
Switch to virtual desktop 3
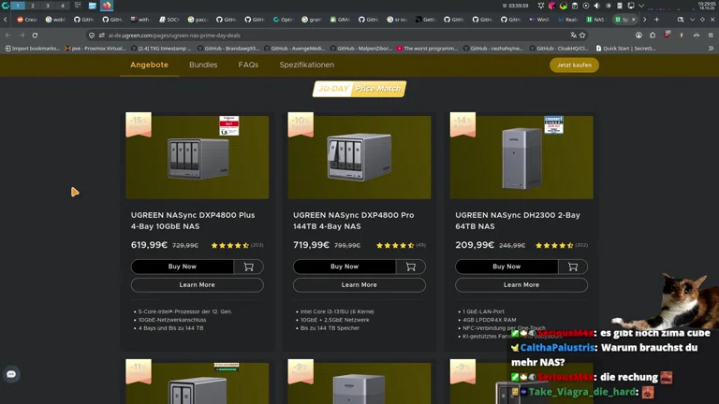coord(47,6)
